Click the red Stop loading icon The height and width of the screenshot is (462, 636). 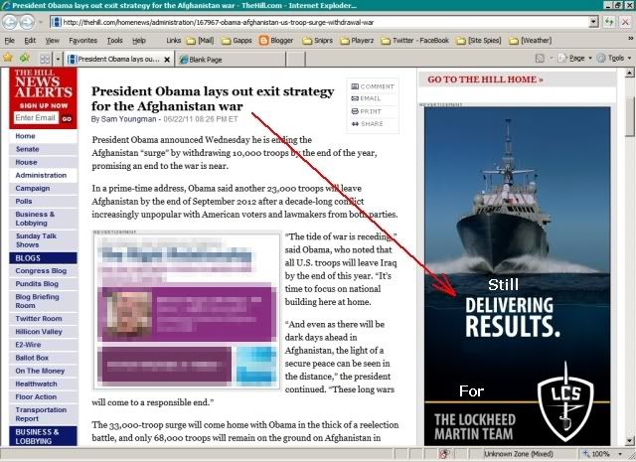coord(625,22)
